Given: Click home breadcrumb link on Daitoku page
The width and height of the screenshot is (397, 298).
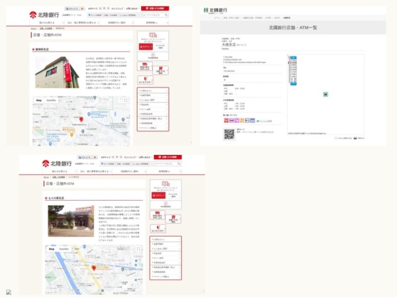Looking at the screenshot, I should pos(217,18).
